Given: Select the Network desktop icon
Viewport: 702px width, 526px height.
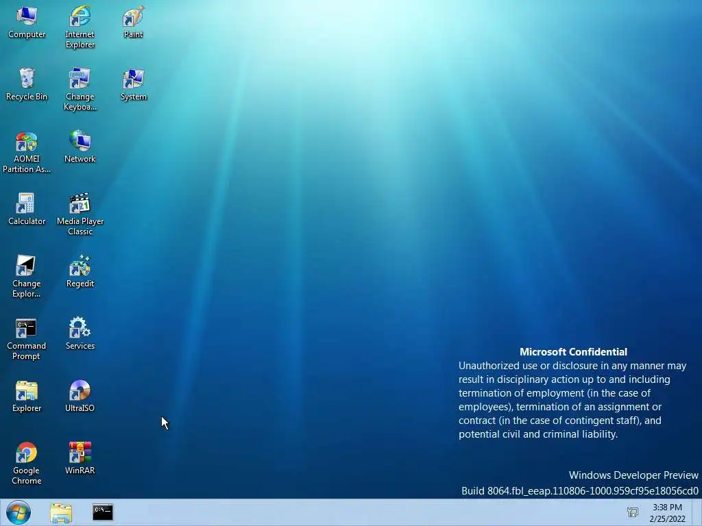Looking at the screenshot, I should 80,147.
